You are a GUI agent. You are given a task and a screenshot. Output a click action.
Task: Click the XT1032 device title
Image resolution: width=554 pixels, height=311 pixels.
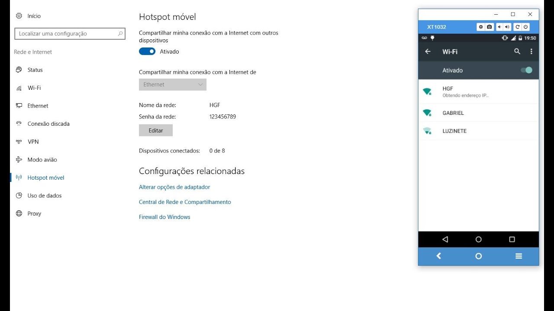pos(436,27)
